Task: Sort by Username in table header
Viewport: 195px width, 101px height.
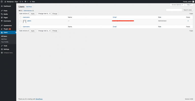Action: pos(26,17)
